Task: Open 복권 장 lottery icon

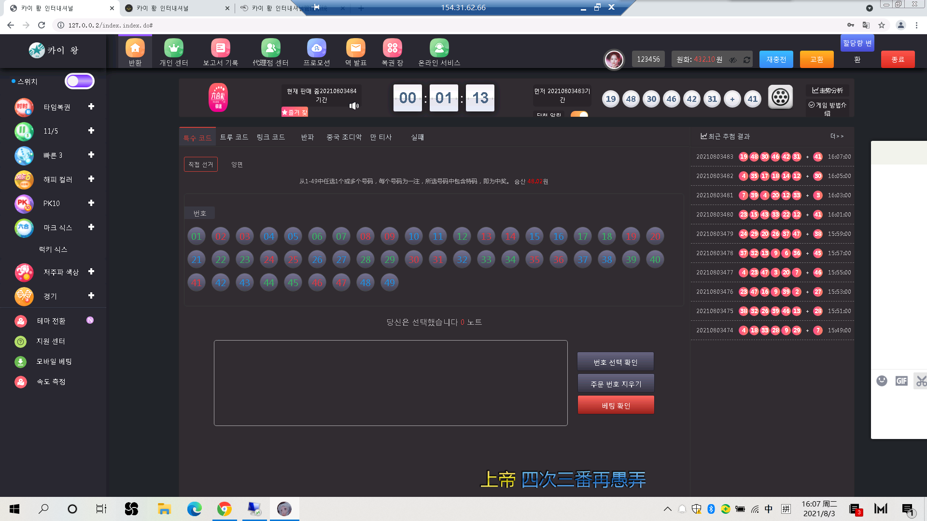Action: 393,48
